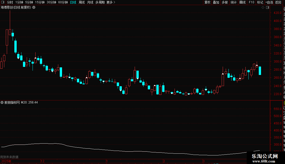Screen dimensions: 285x164
Task: Click the 220.0 price axis label
Action: click(x=277, y=94)
